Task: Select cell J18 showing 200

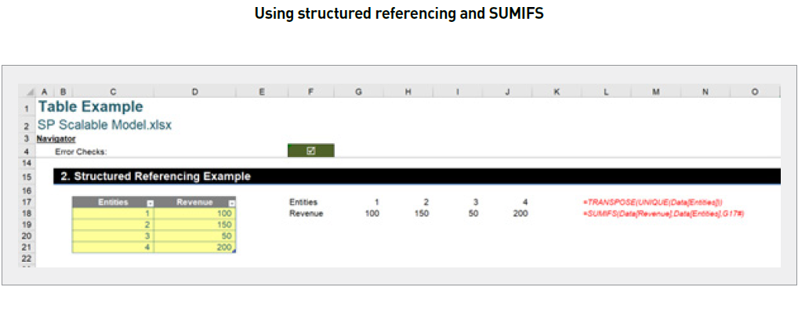Action: point(507,213)
